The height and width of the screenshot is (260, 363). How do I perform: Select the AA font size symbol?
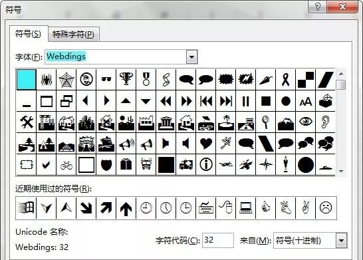[305, 101]
